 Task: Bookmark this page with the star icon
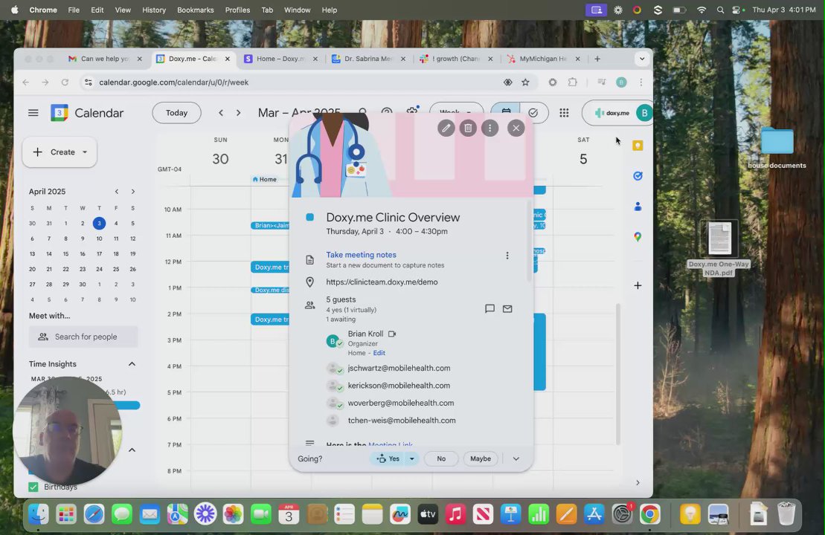(x=525, y=82)
